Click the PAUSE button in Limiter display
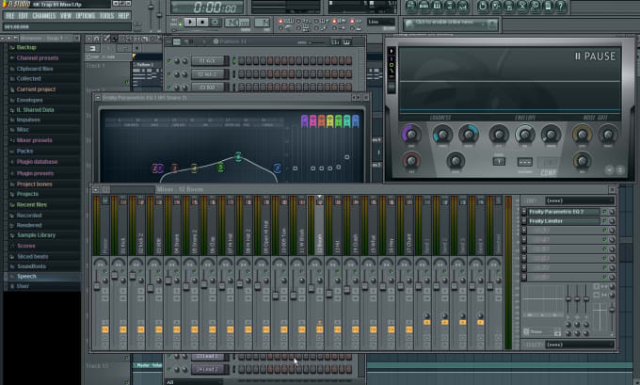Screen dimensions: 640x385 tap(596, 56)
